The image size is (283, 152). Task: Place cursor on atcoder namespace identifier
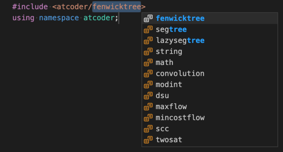point(99,18)
